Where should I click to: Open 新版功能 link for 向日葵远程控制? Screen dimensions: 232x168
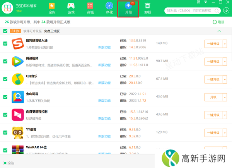(104, 118)
